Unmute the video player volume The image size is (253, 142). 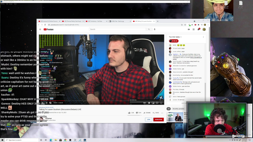50,103
